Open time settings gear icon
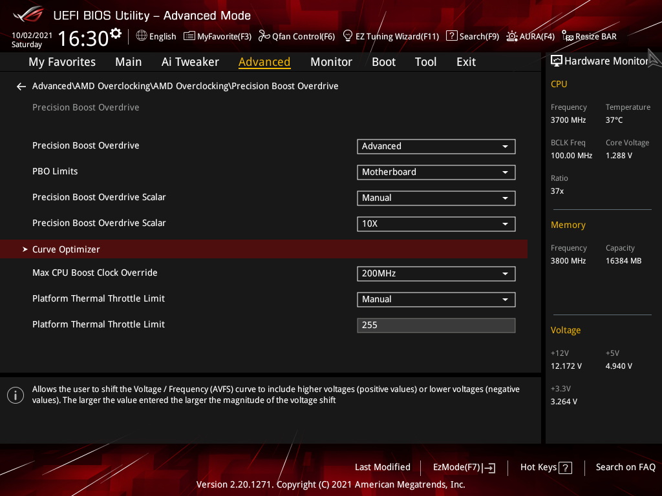Screen dimensions: 662x496 [x=116, y=34]
